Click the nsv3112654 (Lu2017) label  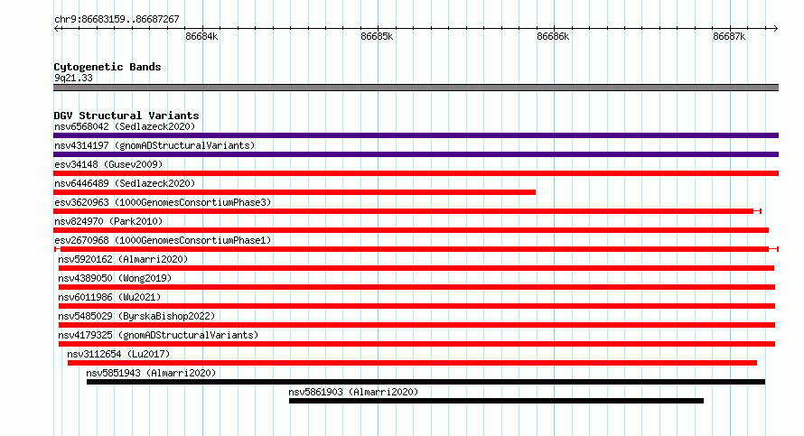118,354
